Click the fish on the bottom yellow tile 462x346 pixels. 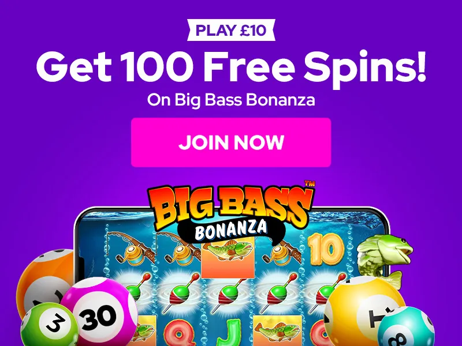coord(278,330)
